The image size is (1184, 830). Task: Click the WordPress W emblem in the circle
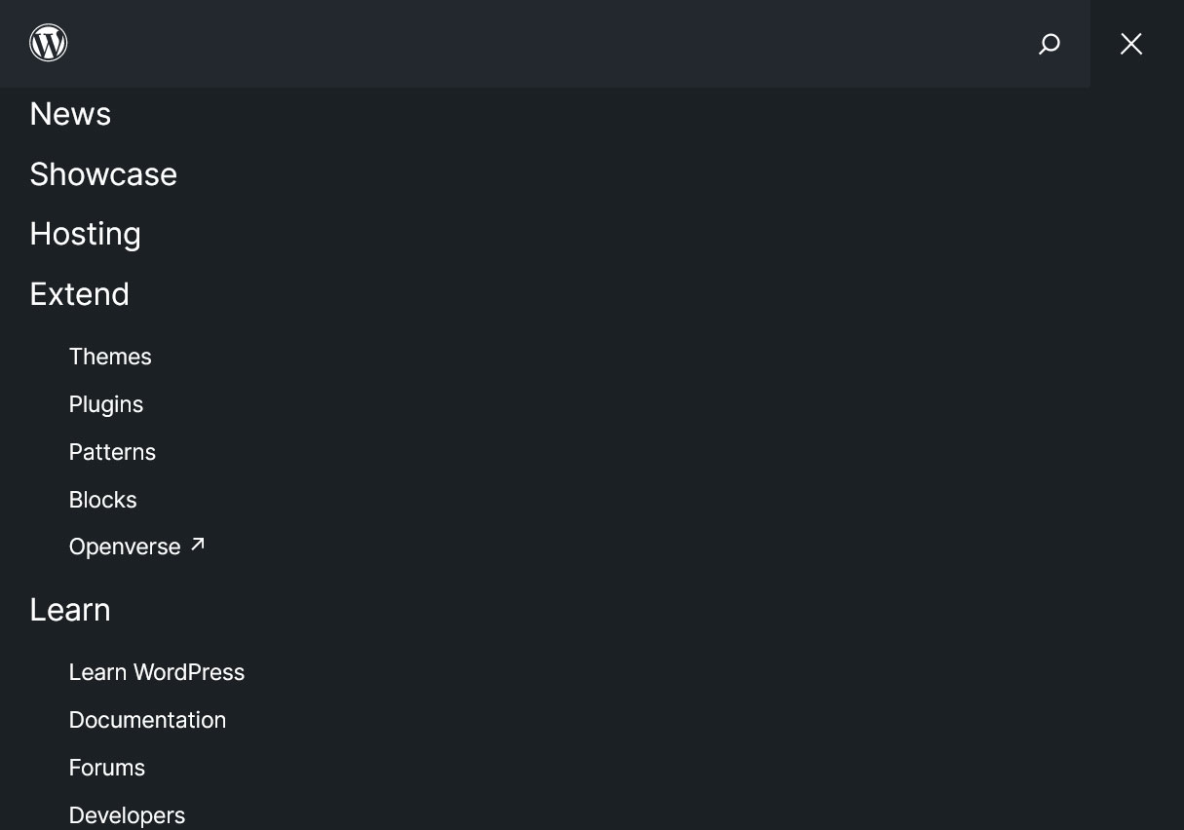[48, 42]
